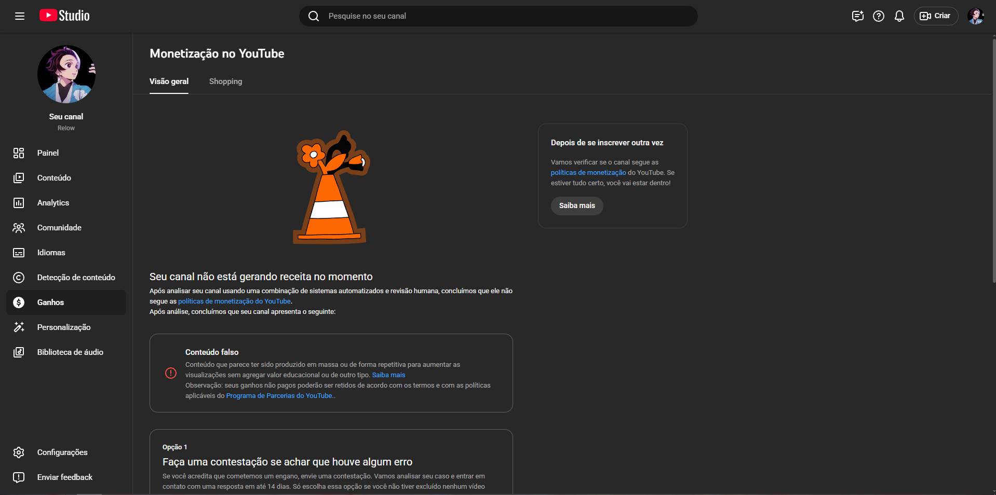
Task: Open Idiomas from the sidebar
Action: 66,253
